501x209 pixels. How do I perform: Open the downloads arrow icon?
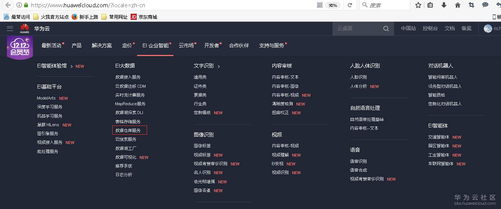tap(444, 5)
